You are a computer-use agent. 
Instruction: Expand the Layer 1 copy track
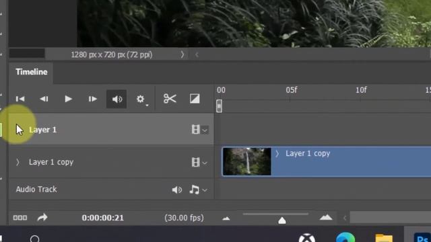18,162
